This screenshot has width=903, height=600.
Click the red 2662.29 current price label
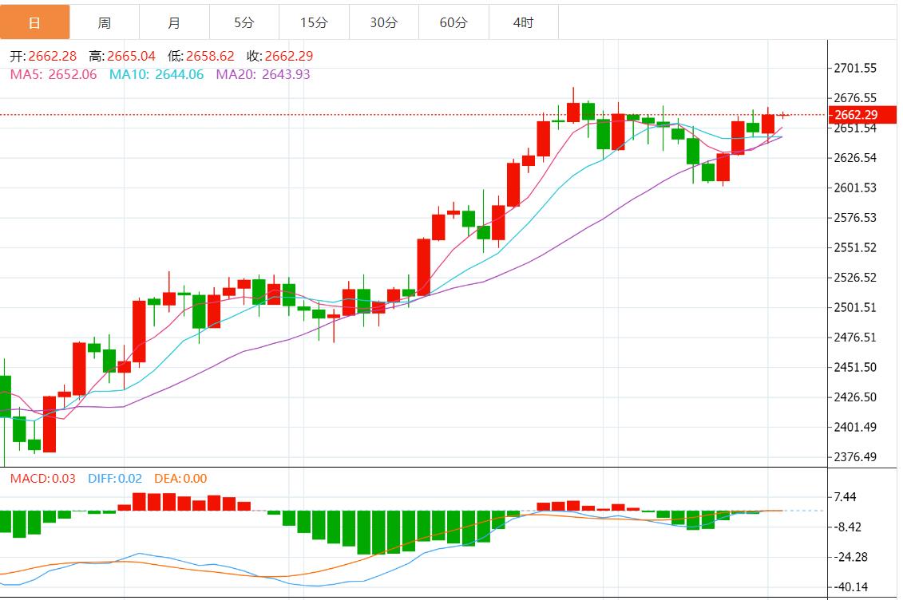pos(862,114)
